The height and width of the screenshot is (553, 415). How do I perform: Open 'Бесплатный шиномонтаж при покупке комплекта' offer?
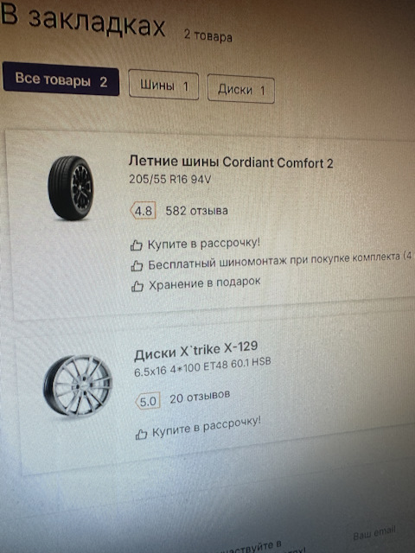(x=279, y=261)
